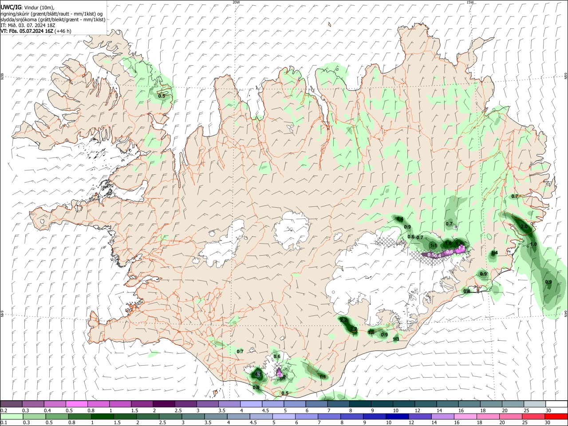Click the 'slydda/snjókoma' legend line

pyautogui.click(x=53, y=20)
